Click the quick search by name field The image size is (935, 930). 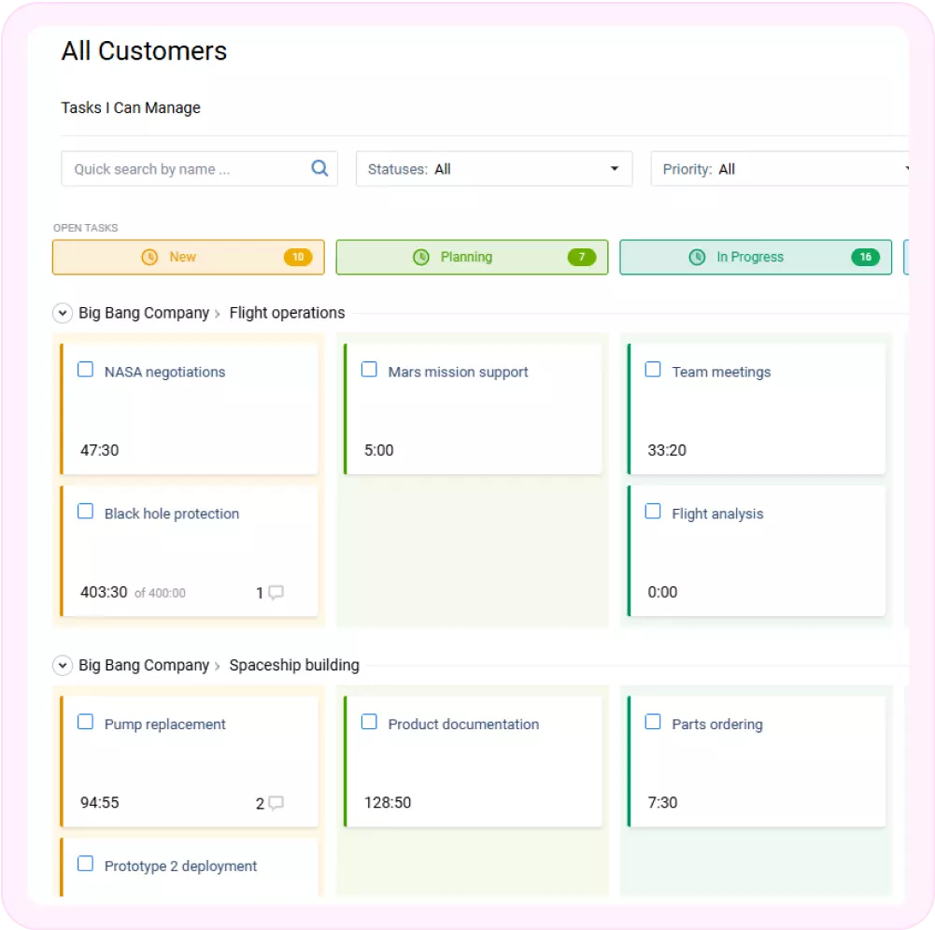pyautogui.click(x=187, y=169)
